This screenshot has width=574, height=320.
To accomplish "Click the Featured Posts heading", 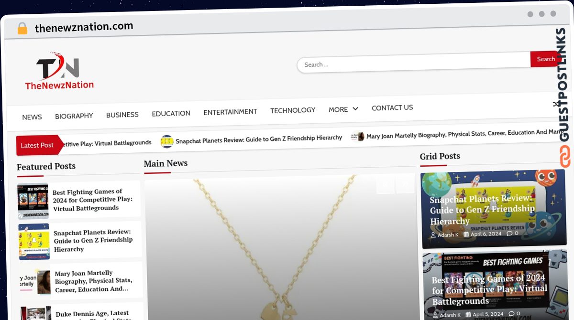I will (46, 167).
